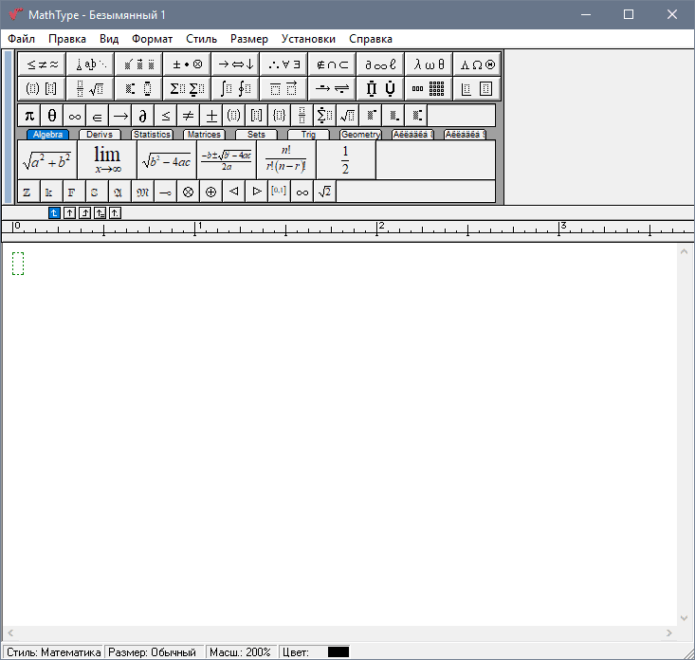Open the Файл menu
Viewport: 695px width, 660px height.
(x=21, y=39)
